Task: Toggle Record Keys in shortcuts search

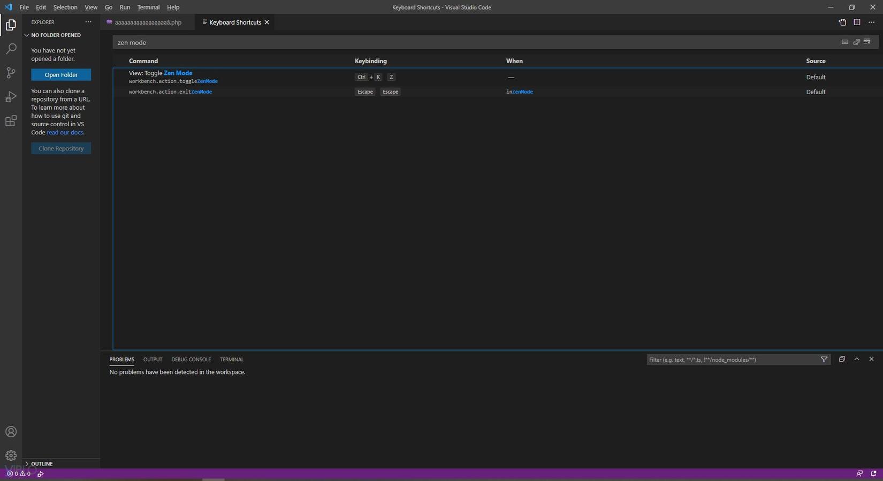Action: 845,42
